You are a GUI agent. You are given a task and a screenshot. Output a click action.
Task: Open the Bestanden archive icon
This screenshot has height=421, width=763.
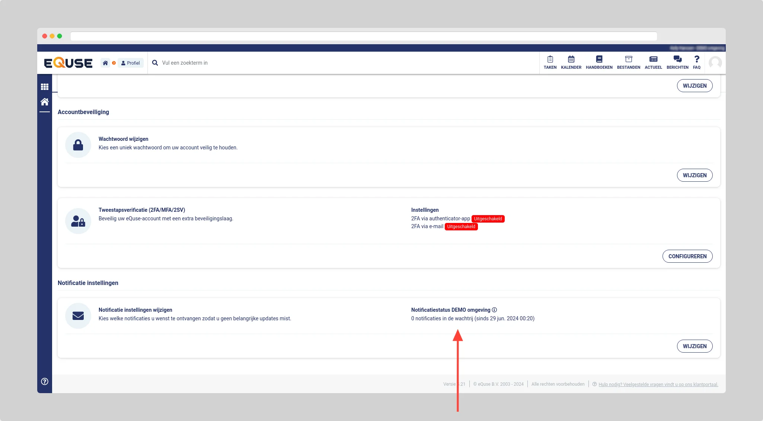pos(628,62)
